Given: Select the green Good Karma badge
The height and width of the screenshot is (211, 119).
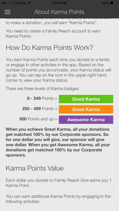Looking at the screenshot, I should (86, 99).
